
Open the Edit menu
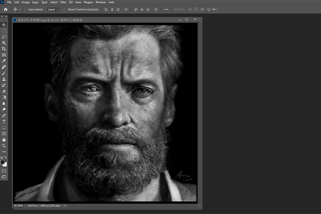tap(16, 2)
